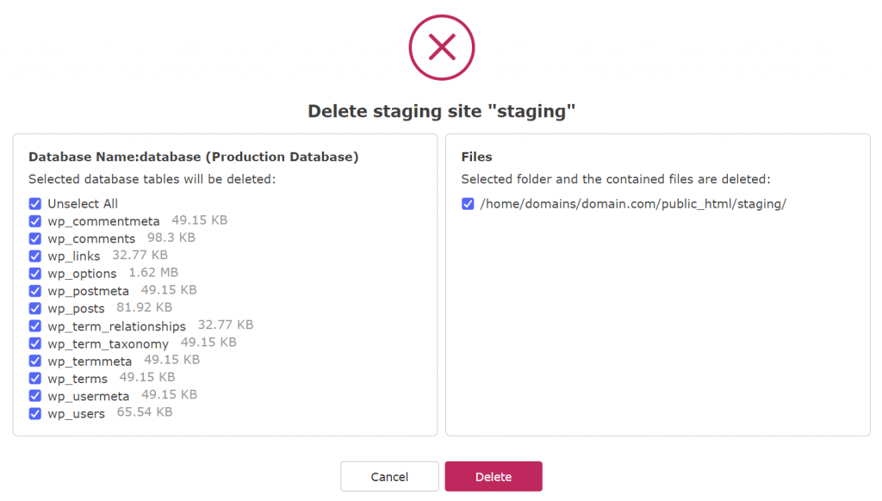882x501 pixels.
Task: Uncheck the wp_usermeta table
Action: click(x=34, y=396)
